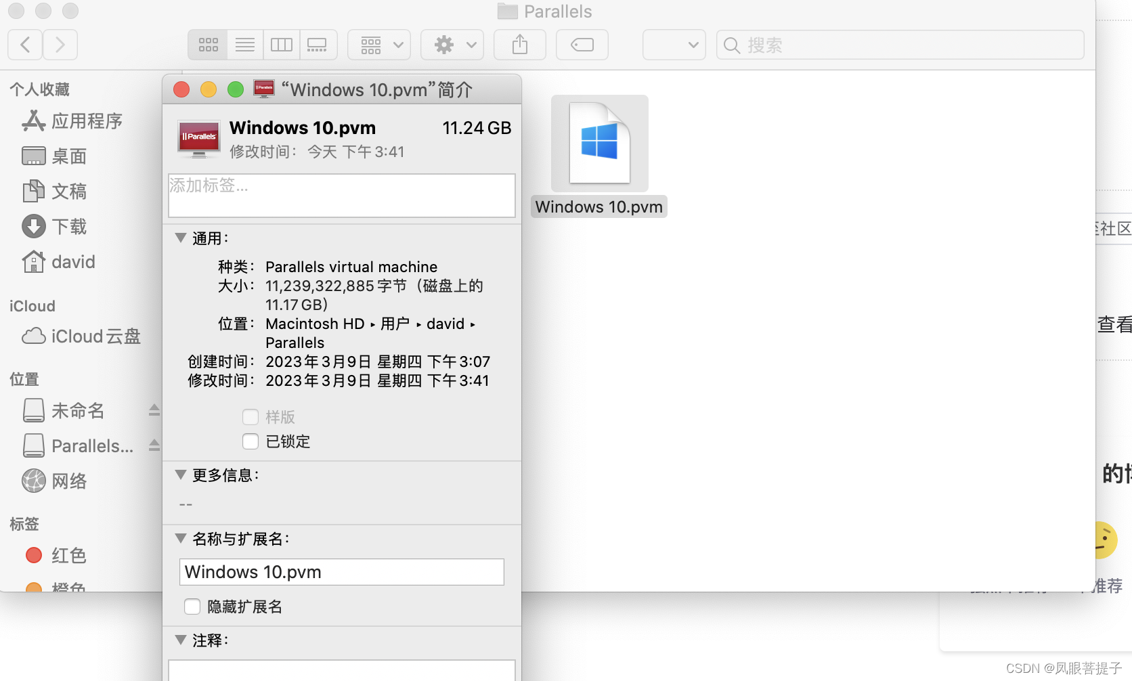Image resolution: width=1132 pixels, height=681 pixels.
Task: Click the Edit Tags toolbar button
Action: (582, 45)
